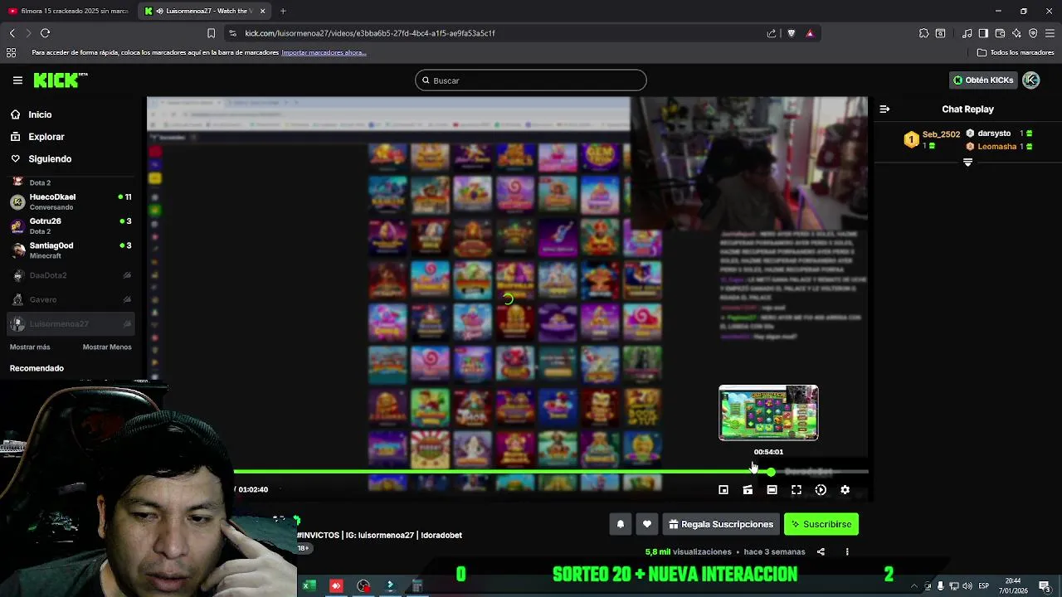Click the Obtén KICKs button
Screen dimensions: 1062x597
(x=983, y=80)
